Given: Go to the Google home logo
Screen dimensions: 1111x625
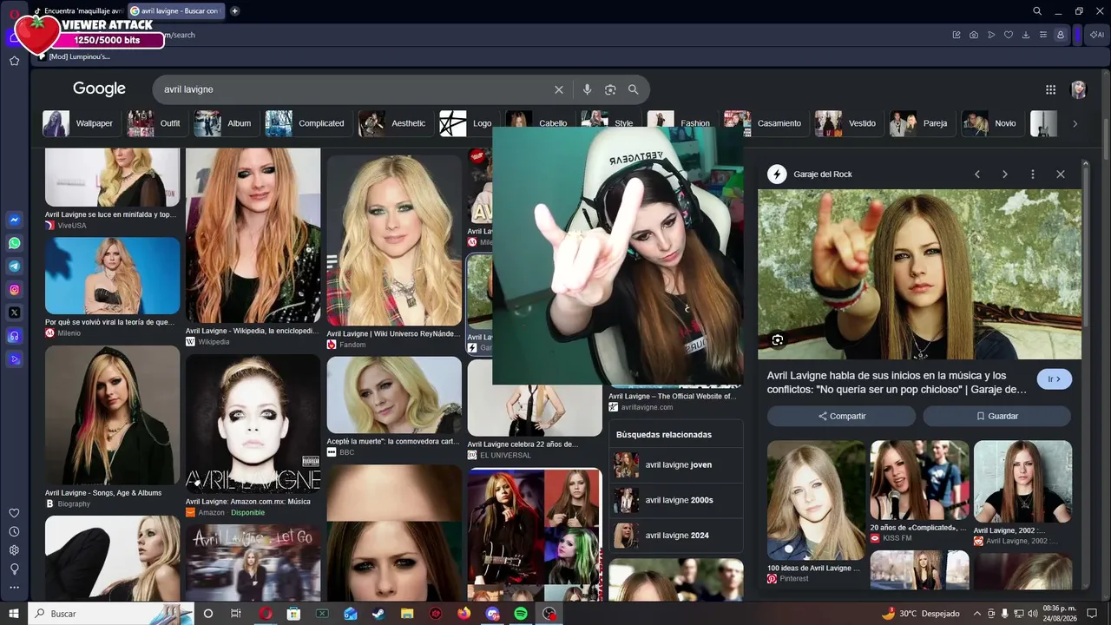Looking at the screenshot, I should [99, 89].
